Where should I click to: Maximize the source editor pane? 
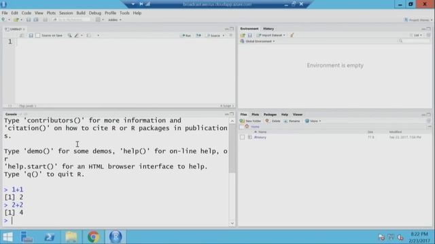232,28
